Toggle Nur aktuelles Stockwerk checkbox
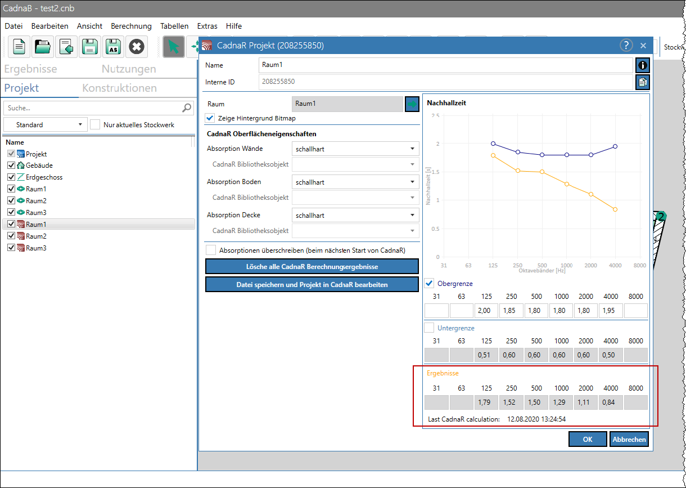This screenshot has height=488, width=686. click(x=95, y=124)
